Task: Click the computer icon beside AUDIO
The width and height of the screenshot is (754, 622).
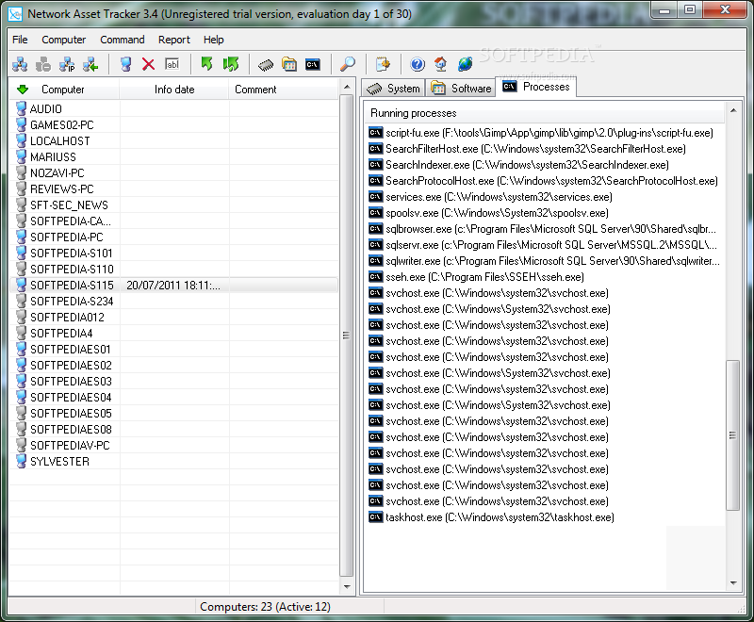Action: tap(21, 108)
